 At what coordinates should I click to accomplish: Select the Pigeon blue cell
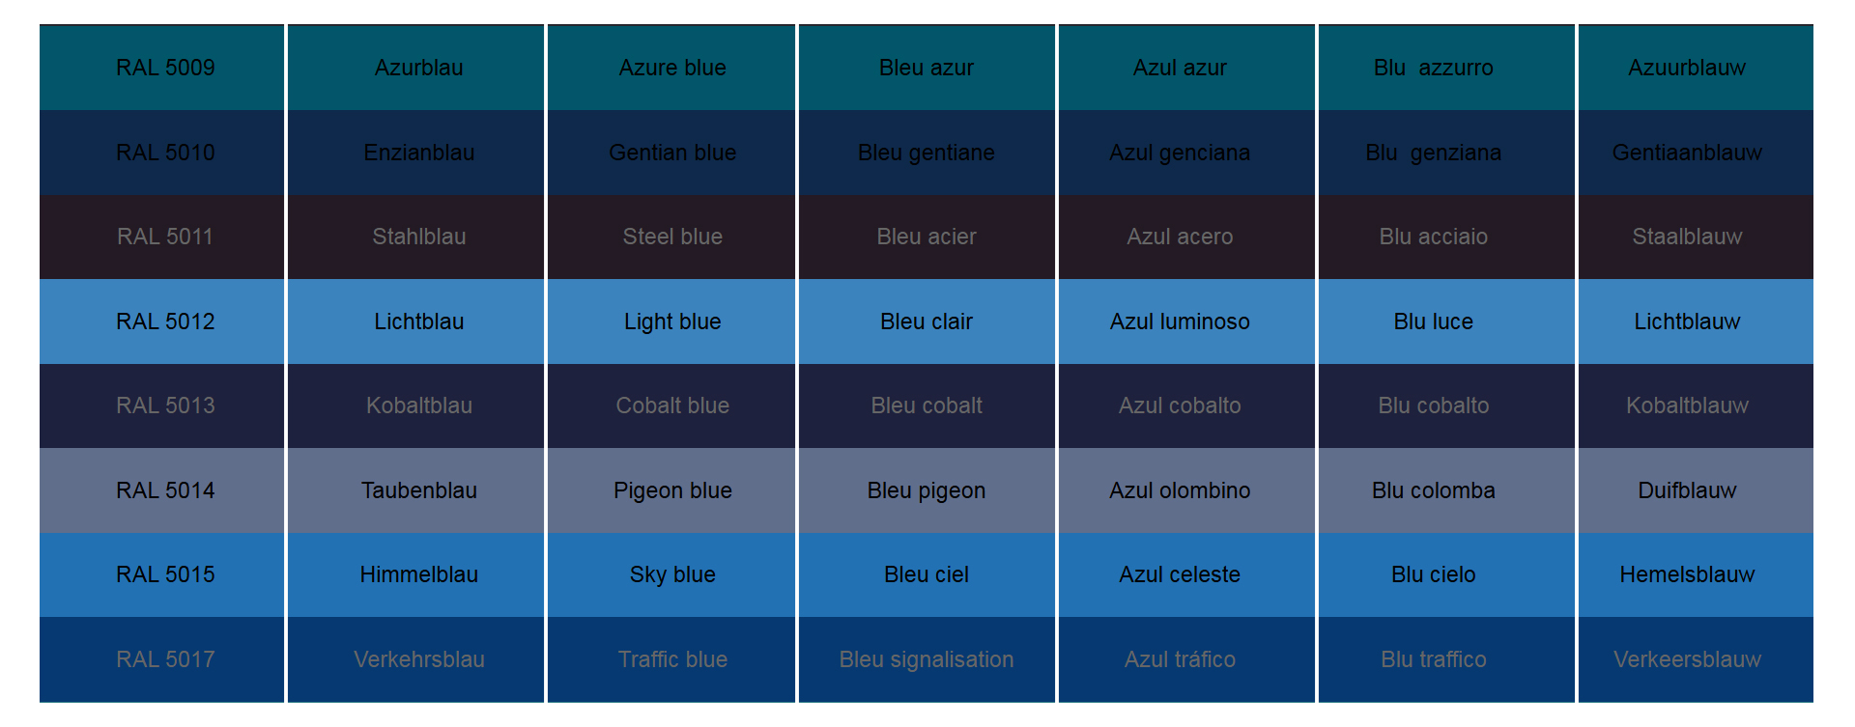pos(672,490)
